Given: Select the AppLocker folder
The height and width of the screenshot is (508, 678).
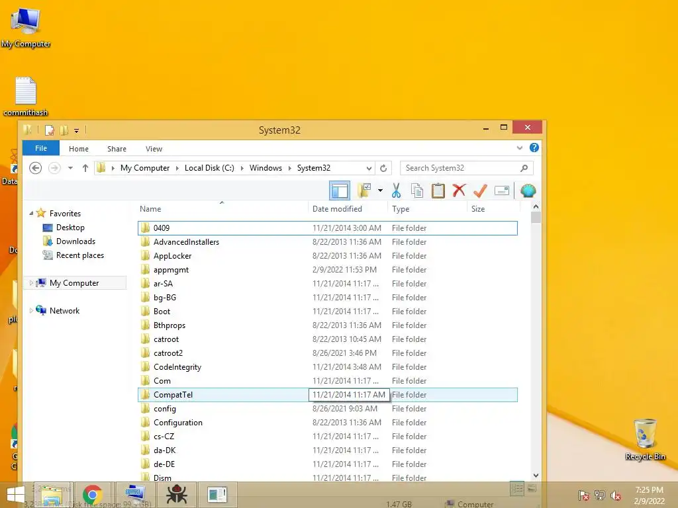Looking at the screenshot, I should (327, 256).
